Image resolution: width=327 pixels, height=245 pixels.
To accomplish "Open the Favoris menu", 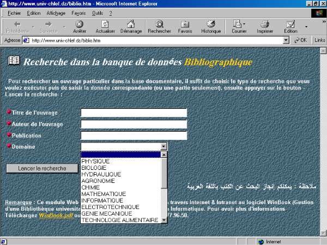I will tap(78, 13).
